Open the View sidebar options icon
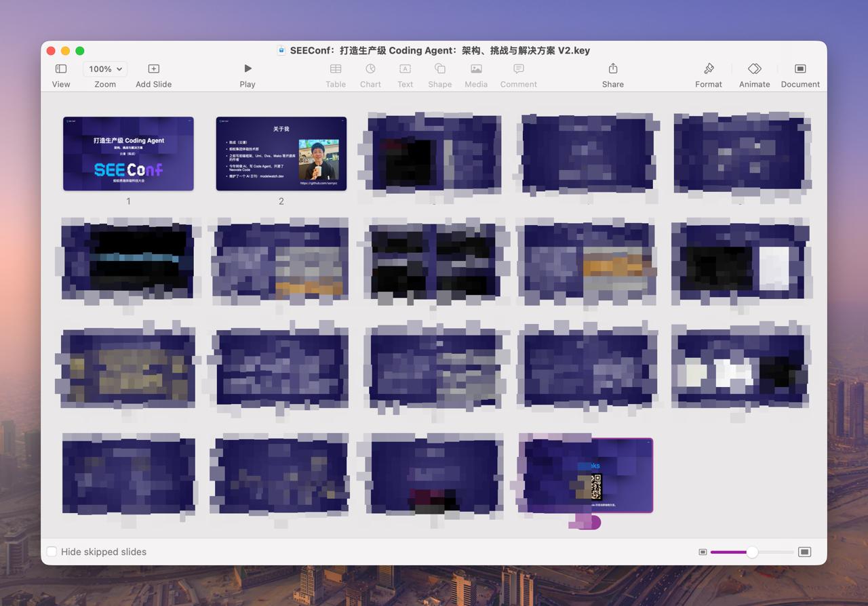This screenshot has height=606, width=868. point(61,69)
